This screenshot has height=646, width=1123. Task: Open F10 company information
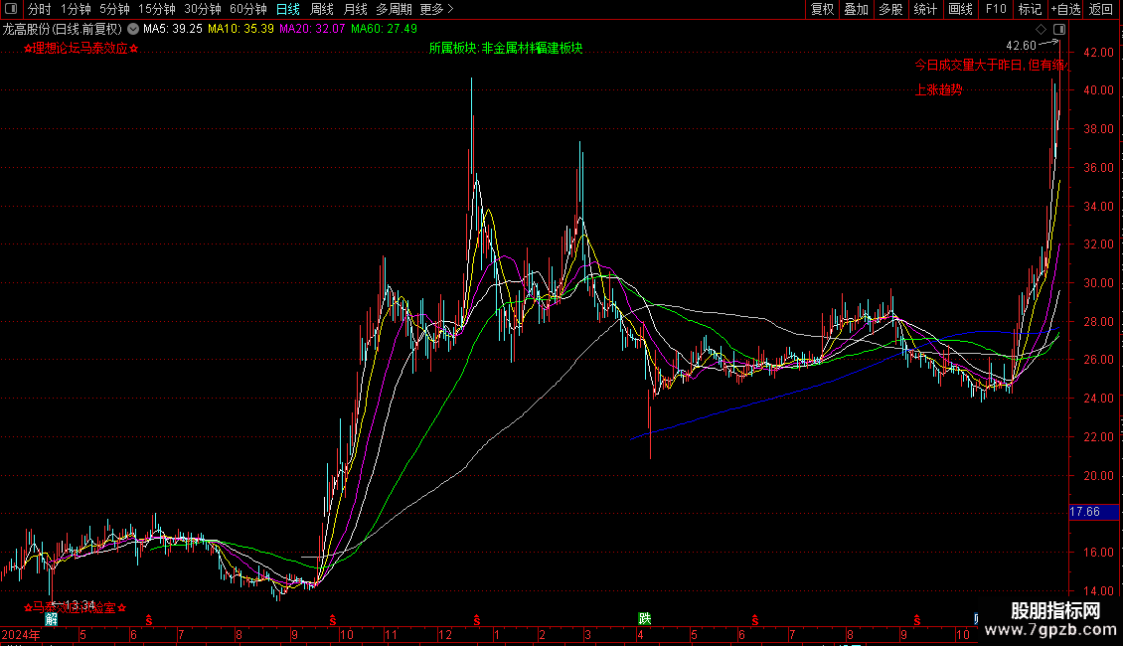(995, 9)
